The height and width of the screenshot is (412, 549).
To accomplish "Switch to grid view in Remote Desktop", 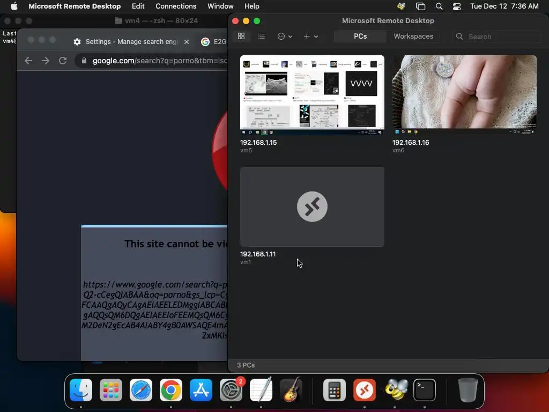I will coord(241,36).
